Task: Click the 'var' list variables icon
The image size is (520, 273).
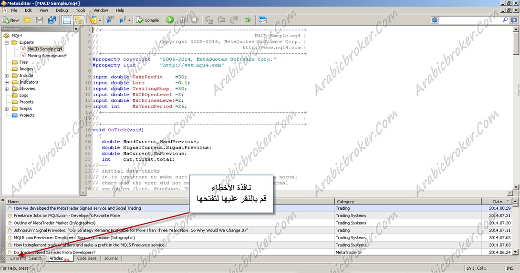Action: (x=110, y=20)
